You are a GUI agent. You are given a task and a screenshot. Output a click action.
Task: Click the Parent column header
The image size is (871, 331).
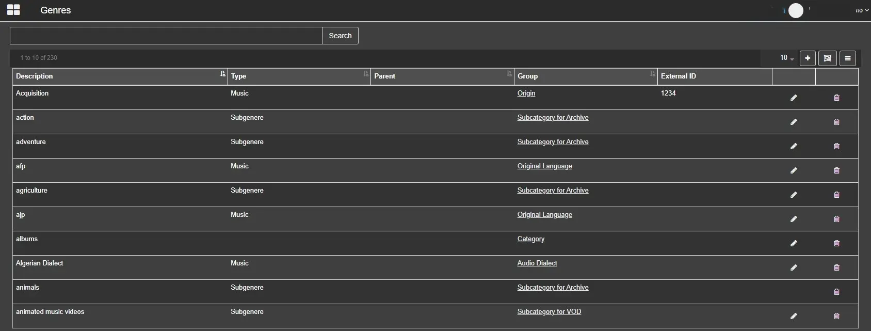click(384, 76)
